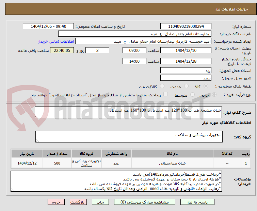
Task: Click the تجهیزات پزشکی و سلامت table cell
Action: coord(86,163)
